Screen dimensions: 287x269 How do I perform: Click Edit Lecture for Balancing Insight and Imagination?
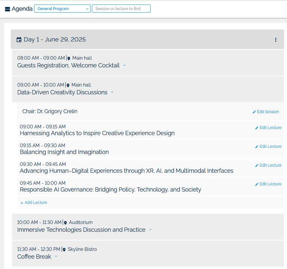coord(271,146)
